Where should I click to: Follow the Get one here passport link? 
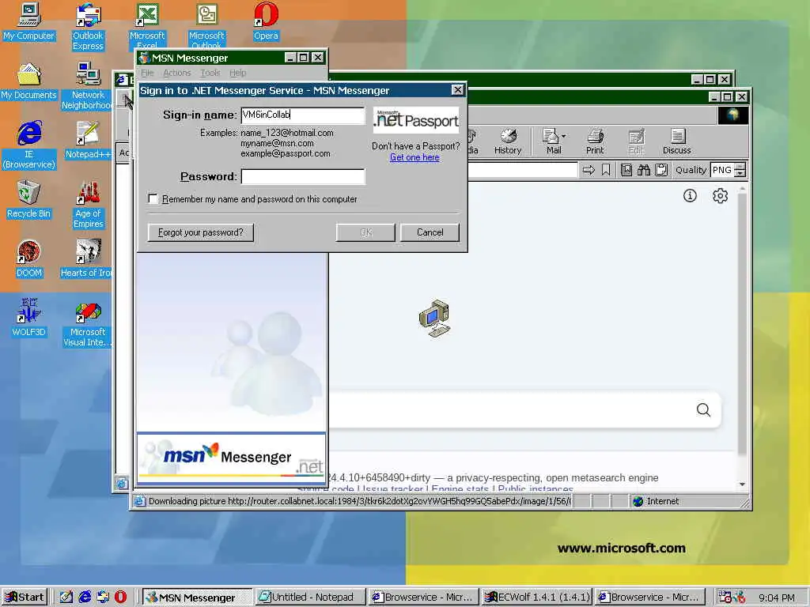[414, 157]
